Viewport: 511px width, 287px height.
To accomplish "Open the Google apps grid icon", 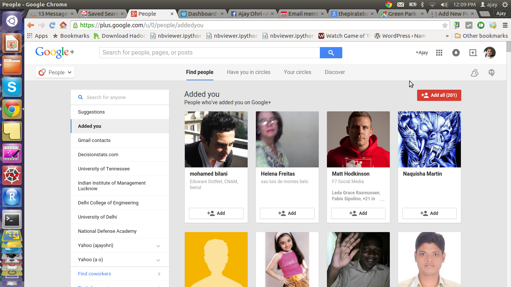I will 439,53.
